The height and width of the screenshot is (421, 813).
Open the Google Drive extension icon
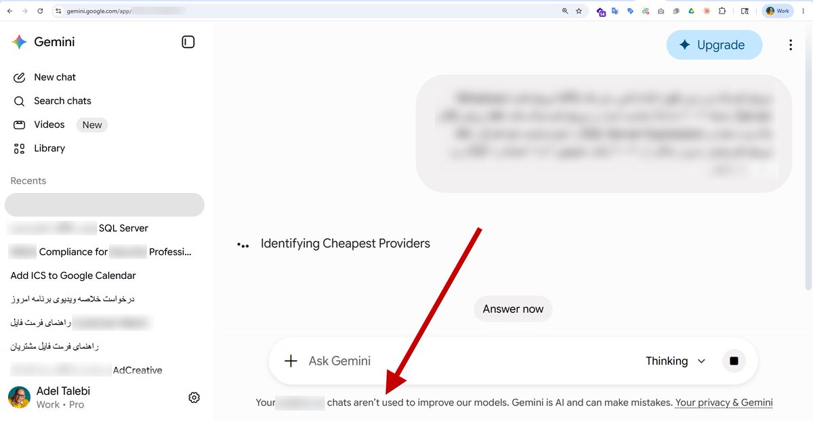tap(692, 11)
